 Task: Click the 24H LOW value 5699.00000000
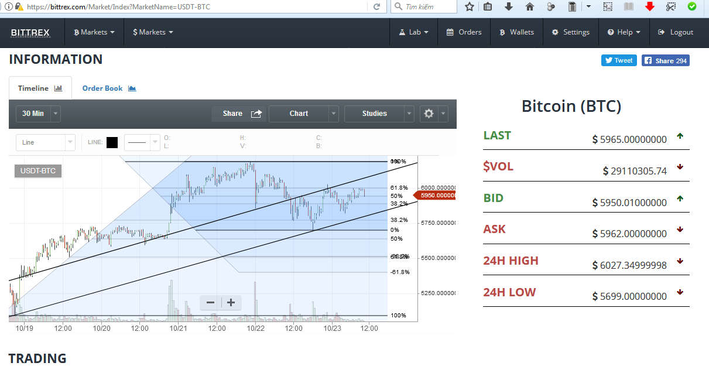pyautogui.click(x=629, y=296)
